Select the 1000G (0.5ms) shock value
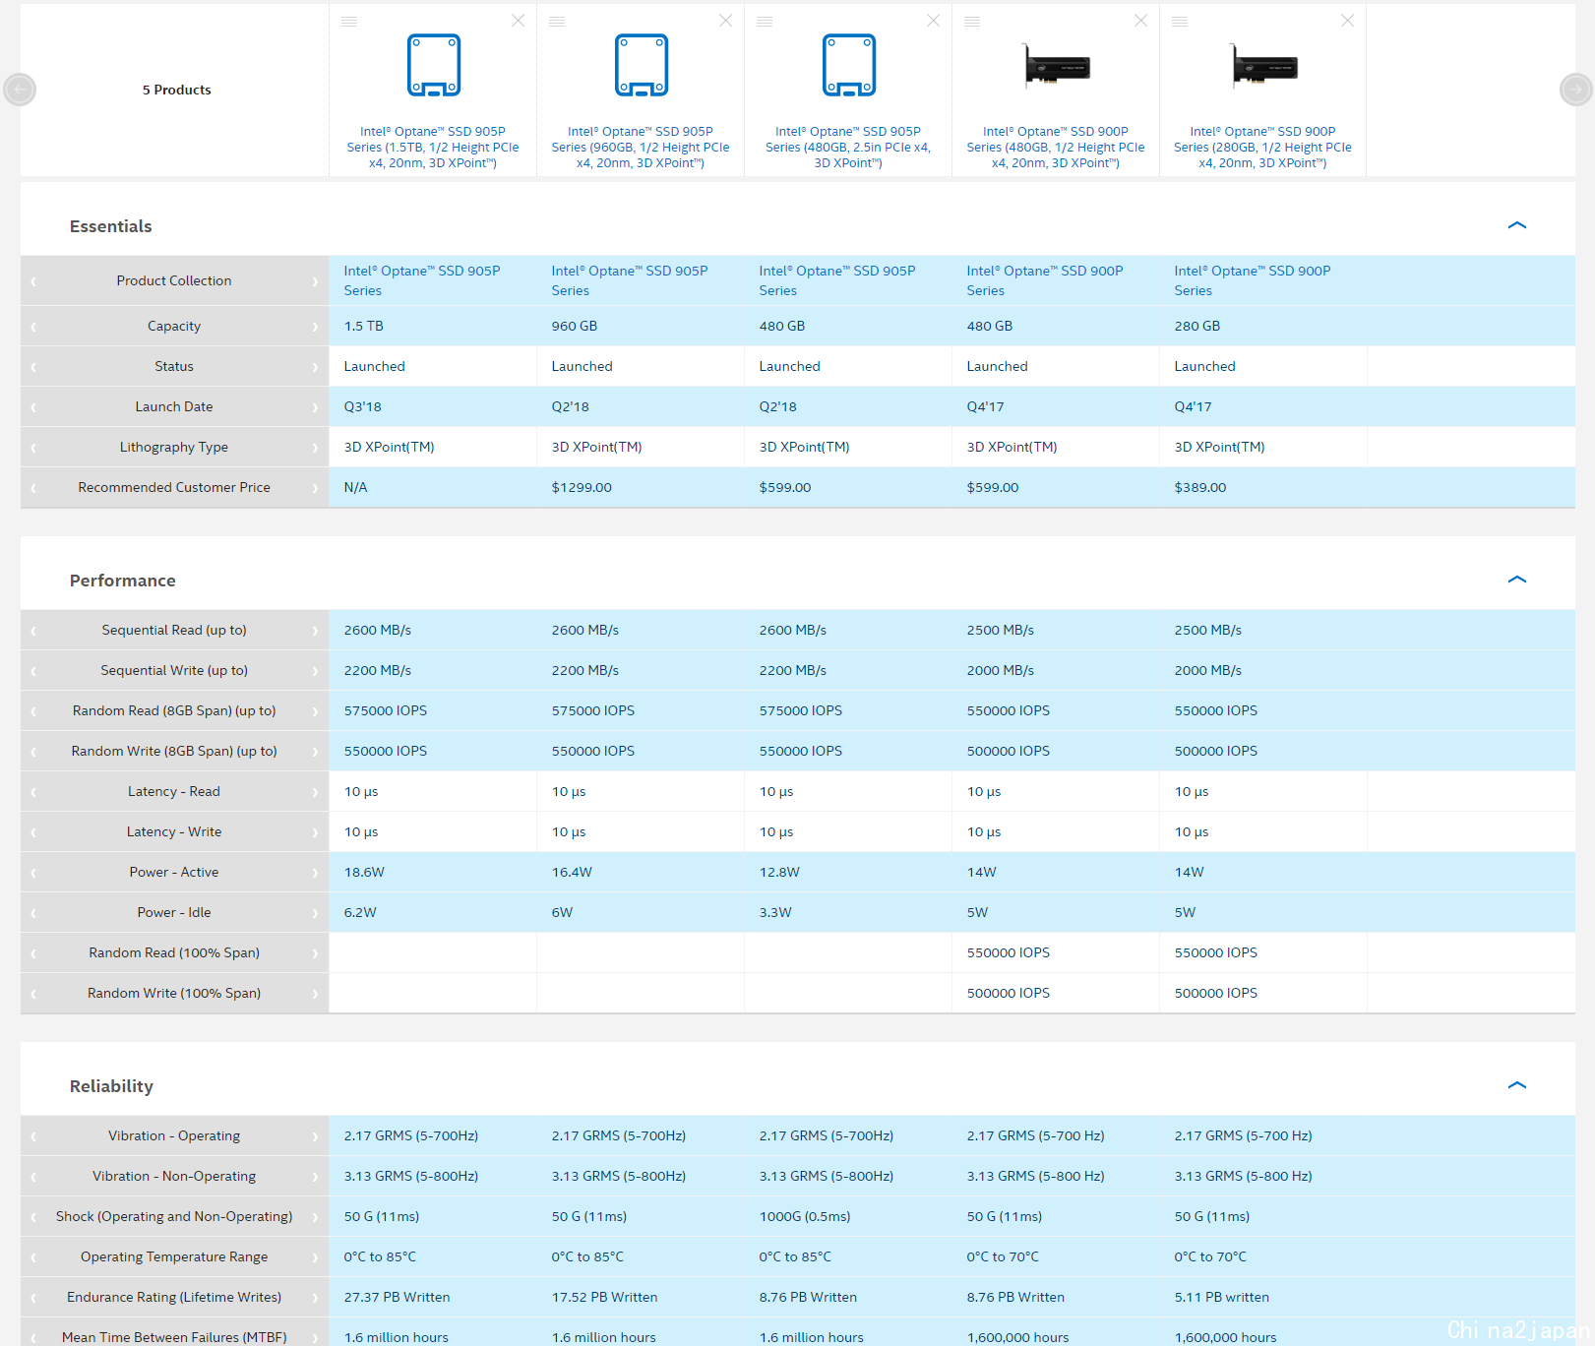 (805, 1216)
